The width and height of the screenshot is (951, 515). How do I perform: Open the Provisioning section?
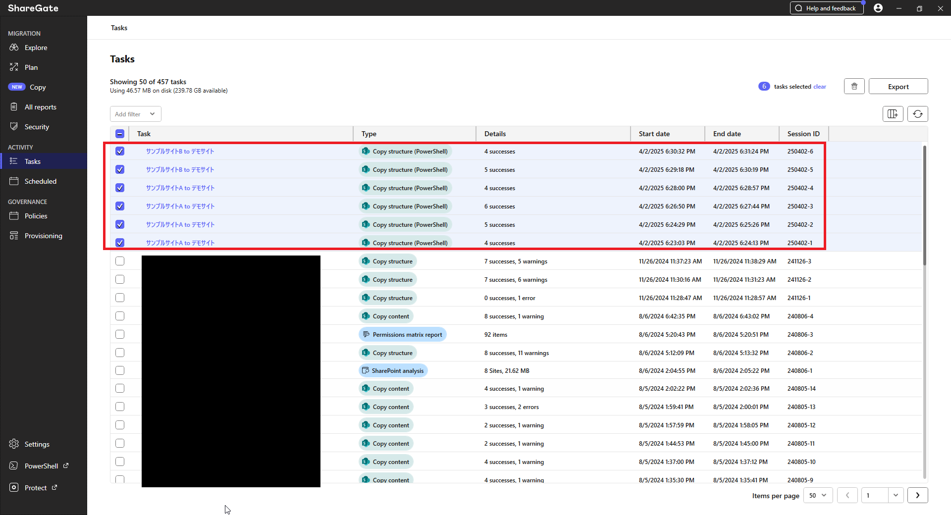click(43, 235)
